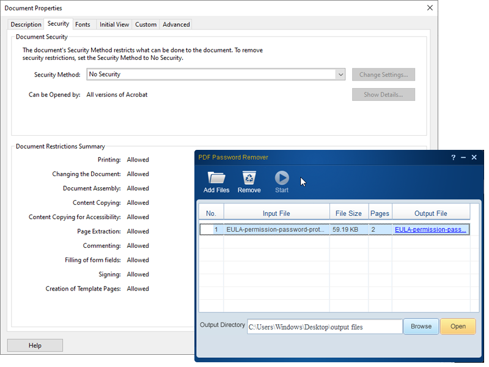This screenshot has width=489, height=367.
Task: Close the Document Properties dialog
Action: [430, 8]
